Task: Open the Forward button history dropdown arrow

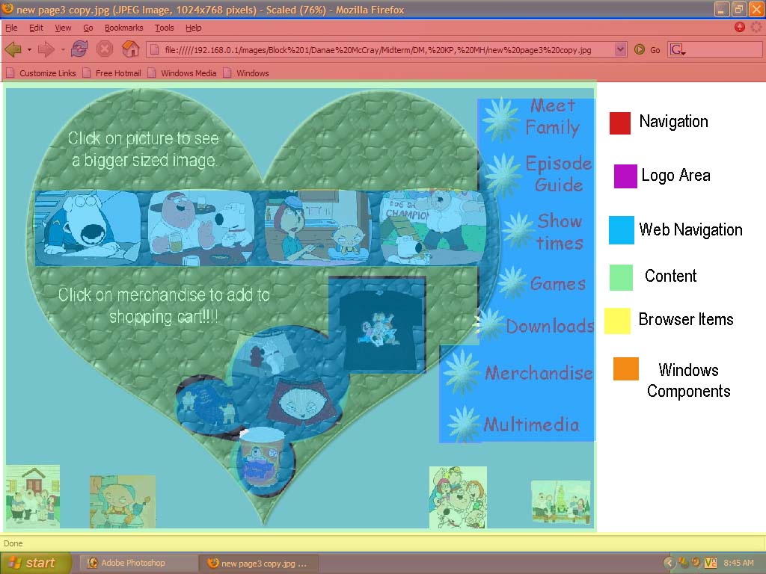Action: pos(63,50)
